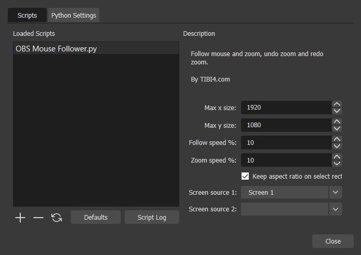The image size is (361, 255).
Task: Reload scripts using the refresh icon
Action: coord(57,218)
